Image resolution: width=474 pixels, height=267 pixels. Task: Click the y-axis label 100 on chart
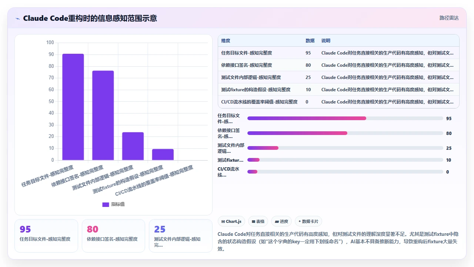[x=50, y=43]
